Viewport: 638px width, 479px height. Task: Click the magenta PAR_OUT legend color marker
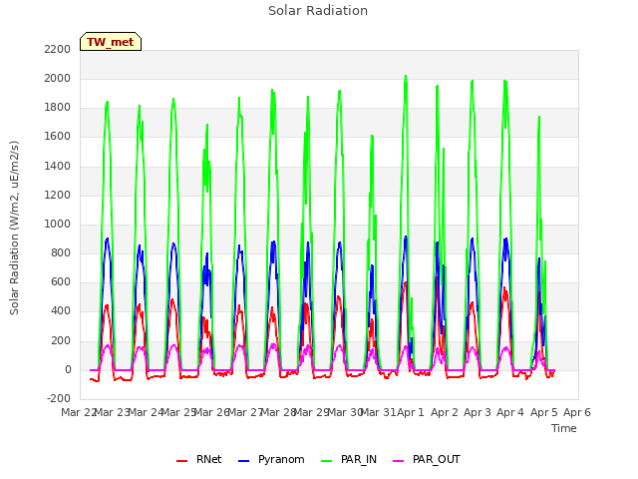click(x=398, y=461)
